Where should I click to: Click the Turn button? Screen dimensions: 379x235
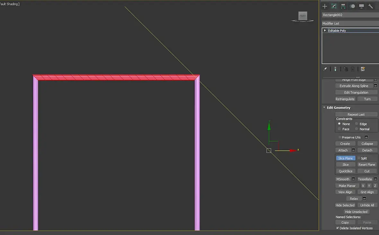click(367, 99)
